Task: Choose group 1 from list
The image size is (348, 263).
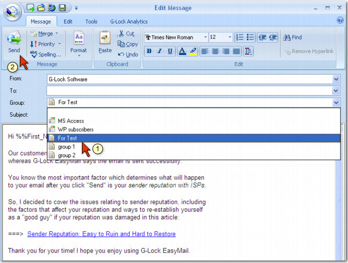Action: tap(194, 147)
